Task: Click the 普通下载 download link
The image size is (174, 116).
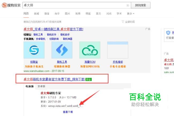Action: [68, 112]
